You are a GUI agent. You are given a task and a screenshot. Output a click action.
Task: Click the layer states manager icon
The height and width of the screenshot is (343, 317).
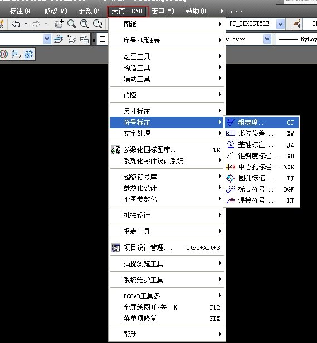point(84,39)
